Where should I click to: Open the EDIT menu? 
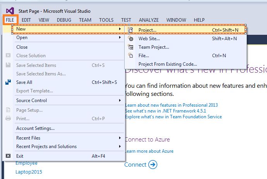tap(26, 20)
